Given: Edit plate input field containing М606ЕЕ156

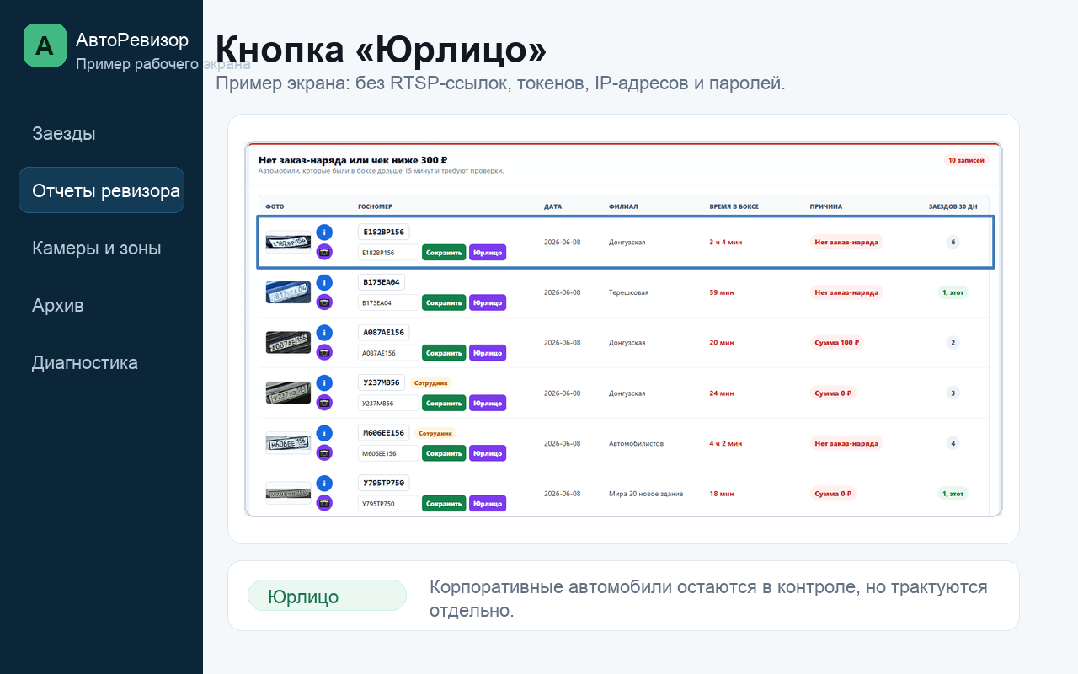Looking at the screenshot, I should (x=388, y=453).
